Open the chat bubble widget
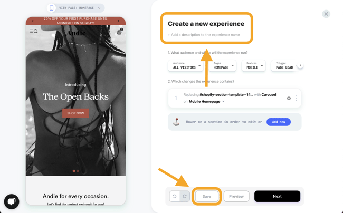The width and height of the screenshot is (343, 213). [12, 201]
